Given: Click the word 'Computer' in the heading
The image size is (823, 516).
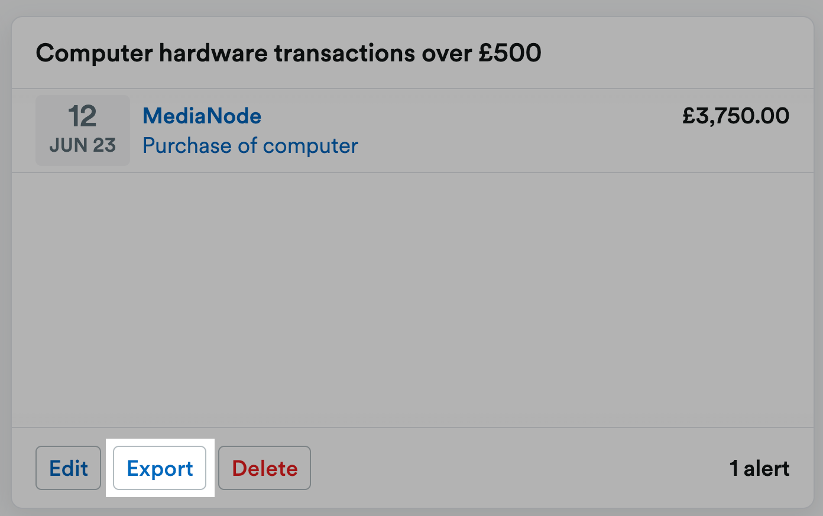Looking at the screenshot, I should point(94,53).
